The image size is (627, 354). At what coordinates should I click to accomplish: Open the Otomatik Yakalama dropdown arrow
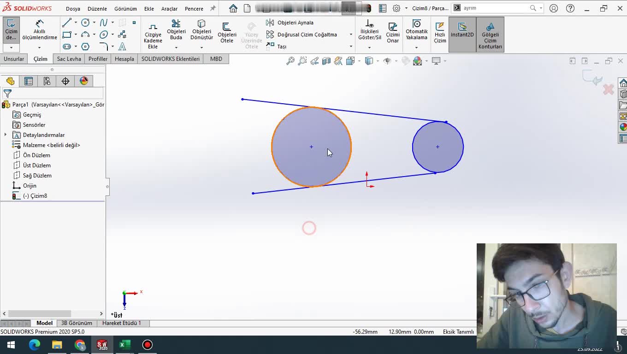click(x=416, y=47)
